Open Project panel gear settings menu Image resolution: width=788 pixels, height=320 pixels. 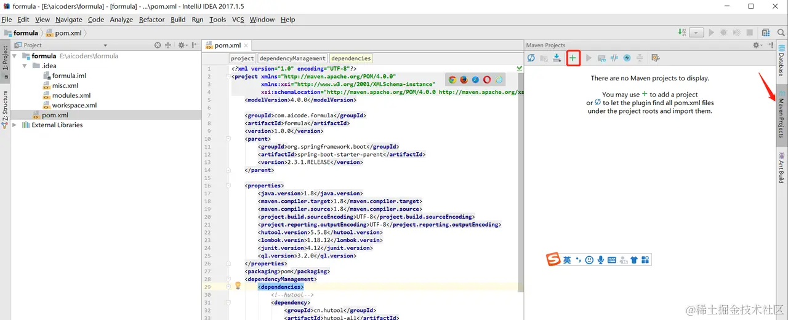(x=183, y=45)
